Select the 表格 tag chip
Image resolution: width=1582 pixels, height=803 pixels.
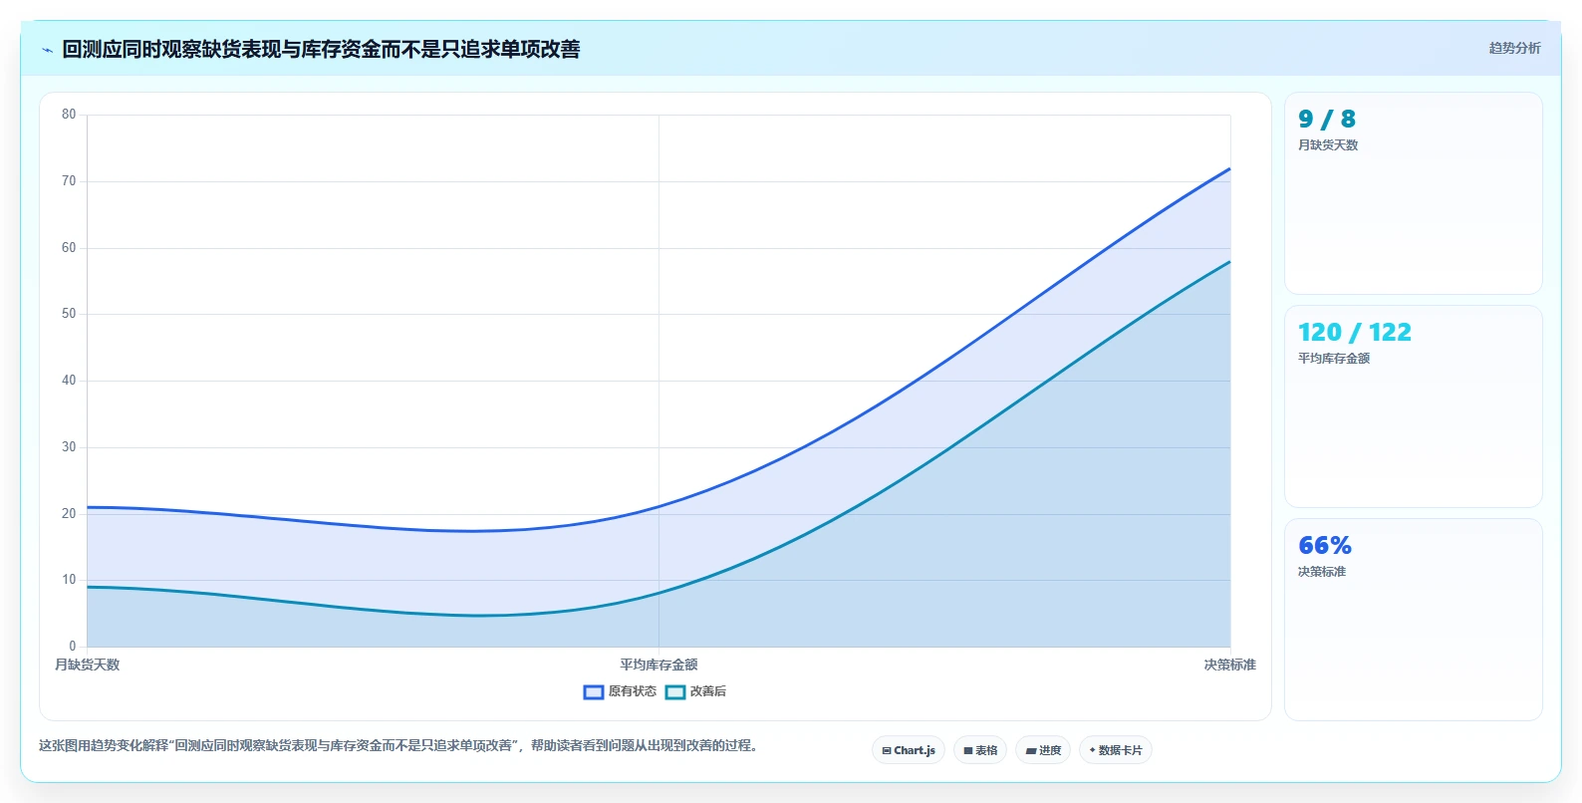tap(980, 750)
